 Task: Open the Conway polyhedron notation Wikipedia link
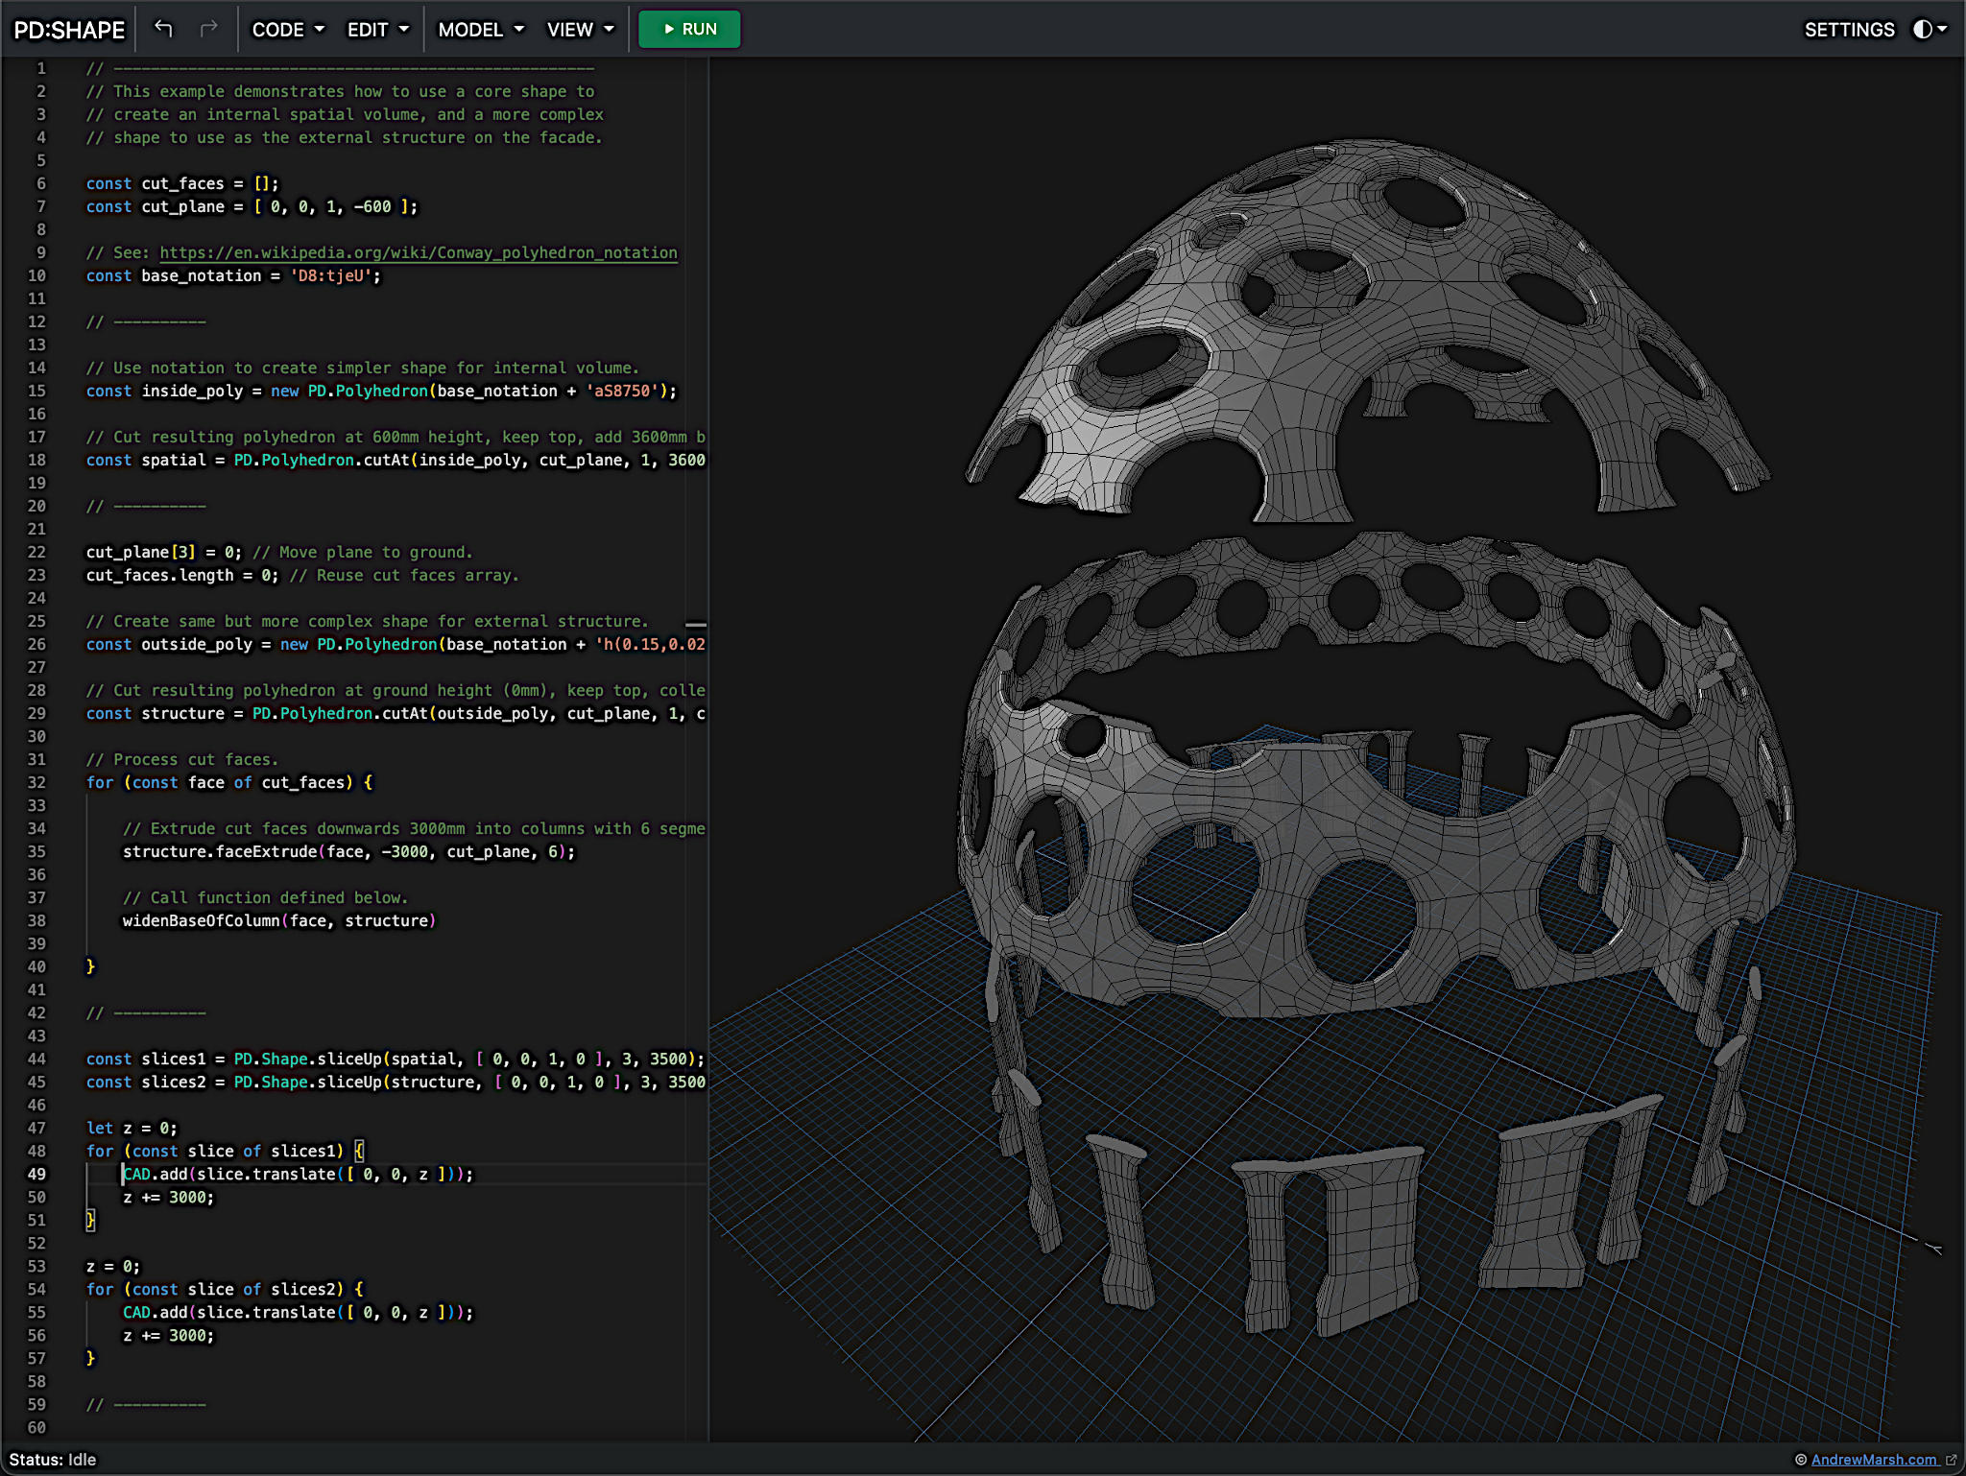tap(418, 252)
